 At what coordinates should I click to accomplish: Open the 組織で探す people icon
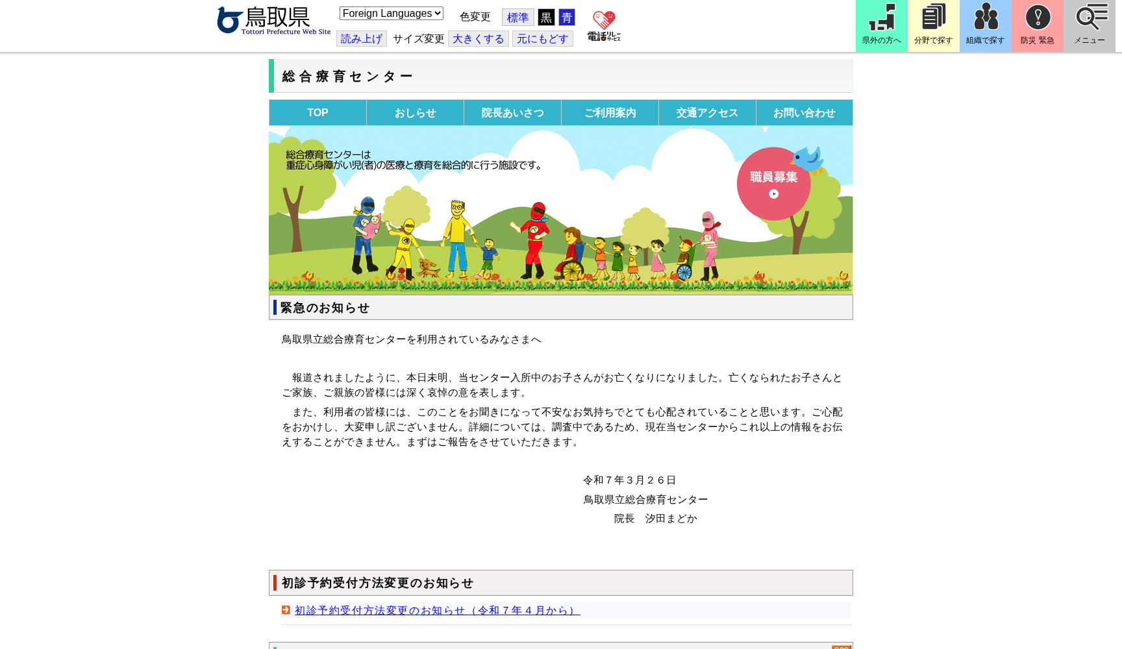point(985,25)
